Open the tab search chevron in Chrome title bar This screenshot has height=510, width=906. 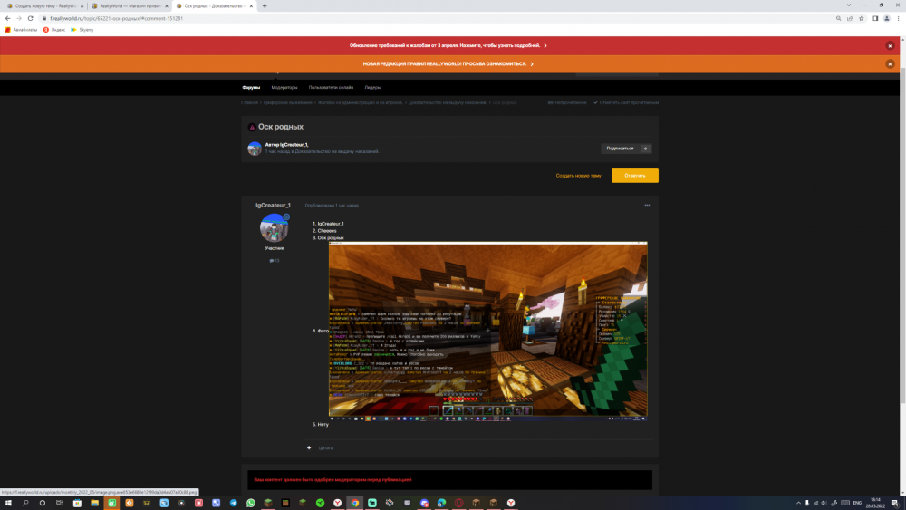pos(849,5)
